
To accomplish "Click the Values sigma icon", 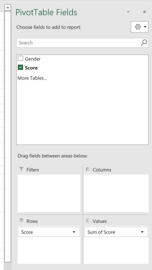I will coord(88,220).
